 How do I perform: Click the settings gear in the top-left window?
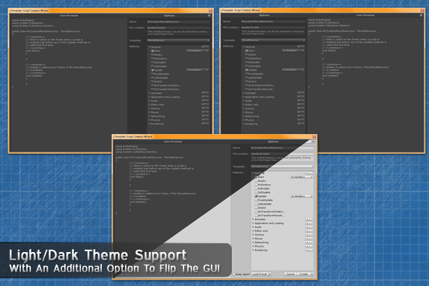point(210,14)
